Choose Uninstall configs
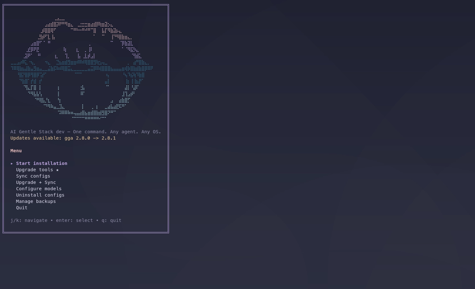475x289 pixels. (40, 195)
